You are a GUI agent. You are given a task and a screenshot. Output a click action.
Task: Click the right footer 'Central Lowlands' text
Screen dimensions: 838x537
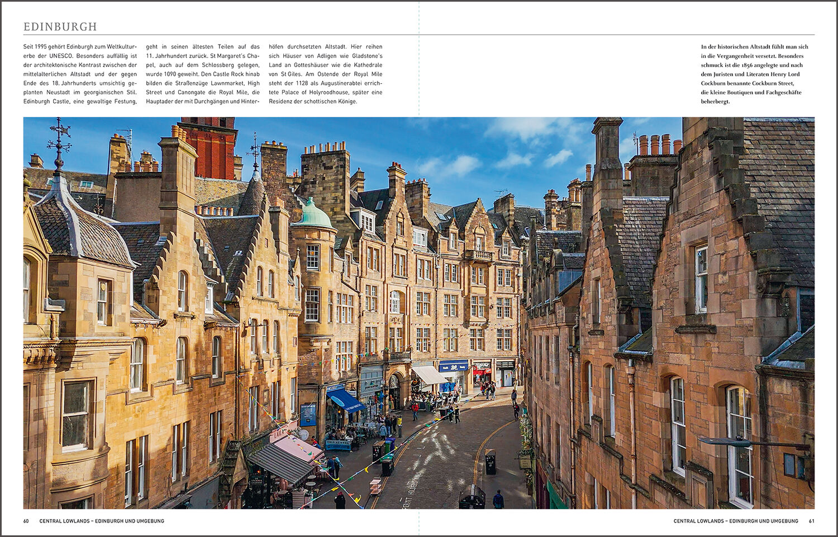[x=735, y=521]
